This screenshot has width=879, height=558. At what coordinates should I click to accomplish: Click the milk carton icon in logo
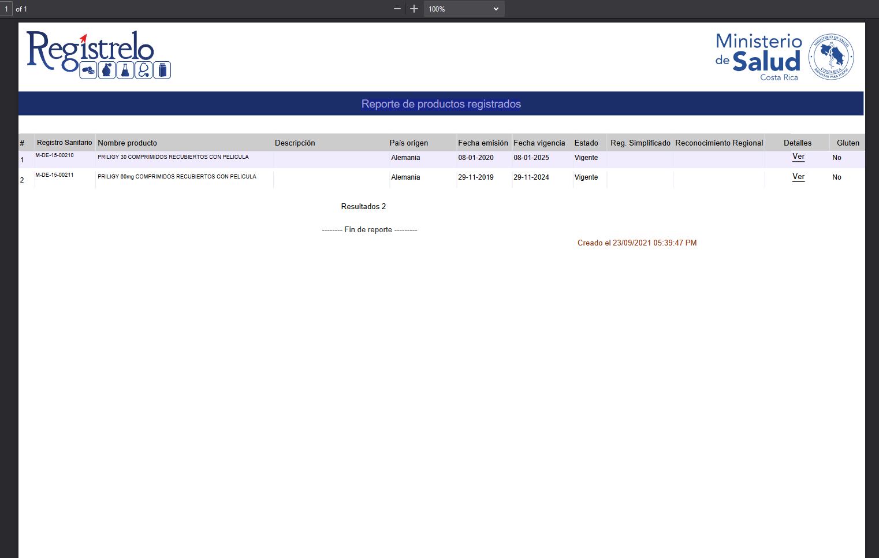[162, 70]
